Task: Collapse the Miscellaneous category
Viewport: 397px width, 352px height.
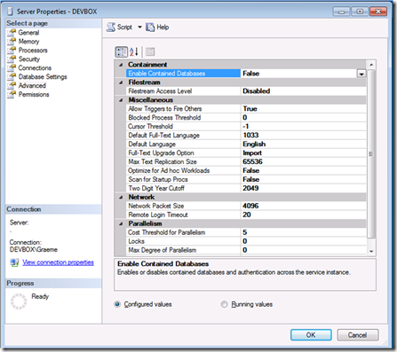Action: pos(121,100)
